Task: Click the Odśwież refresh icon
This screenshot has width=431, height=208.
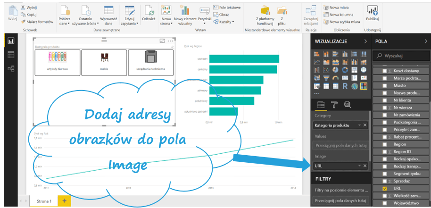Action: click(149, 11)
